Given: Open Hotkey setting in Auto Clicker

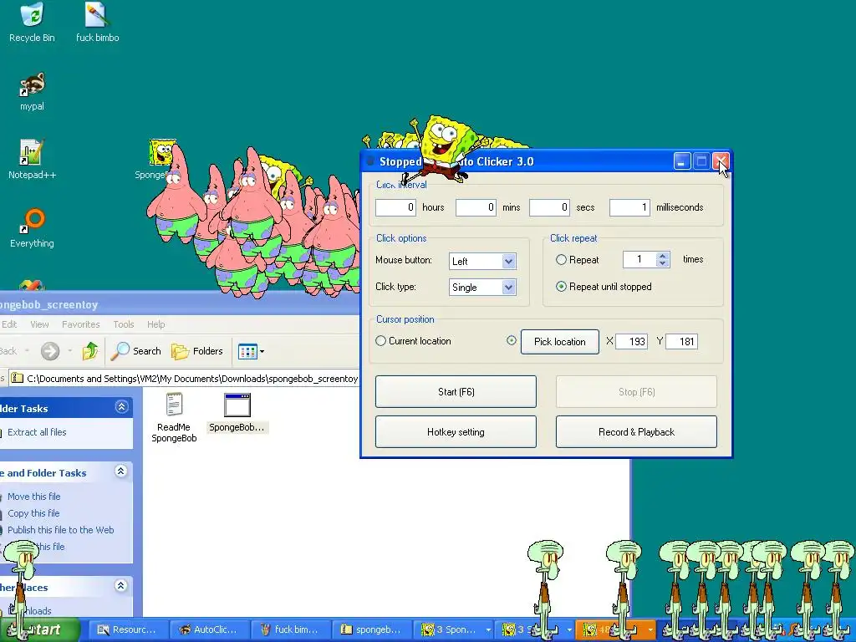Looking at the screenshot, I should point(456,432).
